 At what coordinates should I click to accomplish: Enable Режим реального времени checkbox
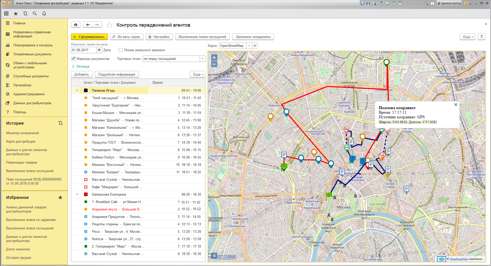120,50
